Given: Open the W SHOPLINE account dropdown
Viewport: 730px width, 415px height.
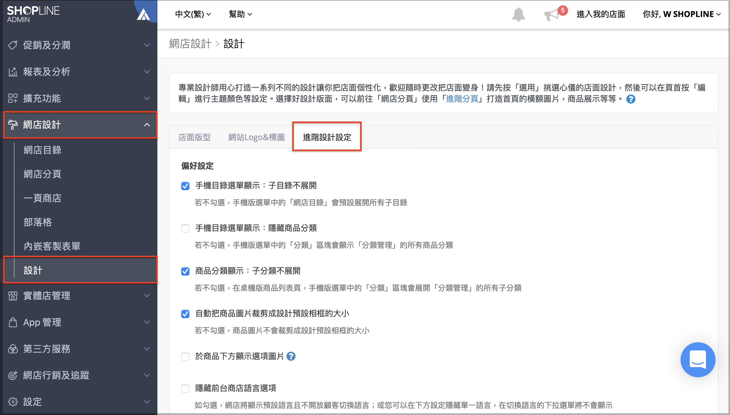Looking at the screenshot, I should tap(682, 14).
